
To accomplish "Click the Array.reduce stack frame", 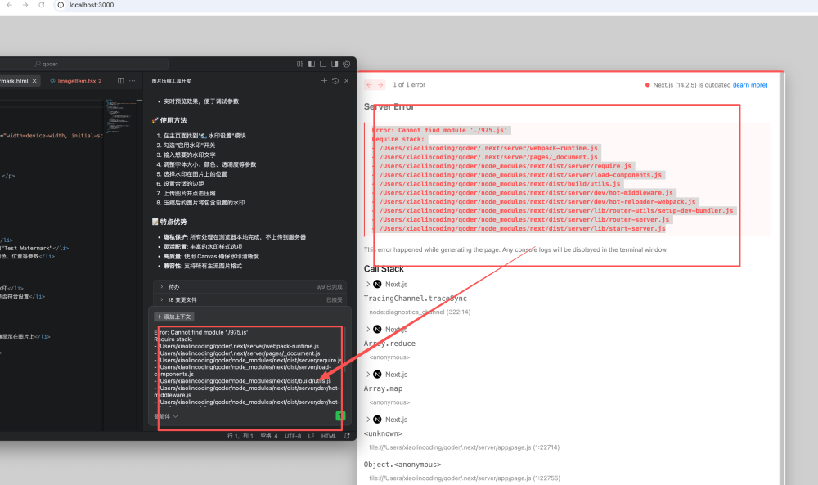I will point(389,344).
